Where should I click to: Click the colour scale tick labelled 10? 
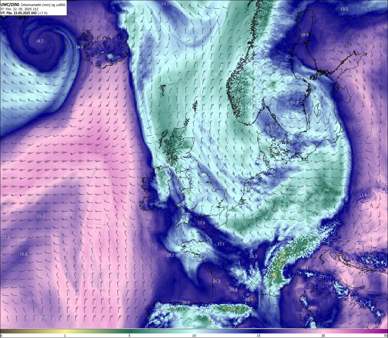pos(194,336)
